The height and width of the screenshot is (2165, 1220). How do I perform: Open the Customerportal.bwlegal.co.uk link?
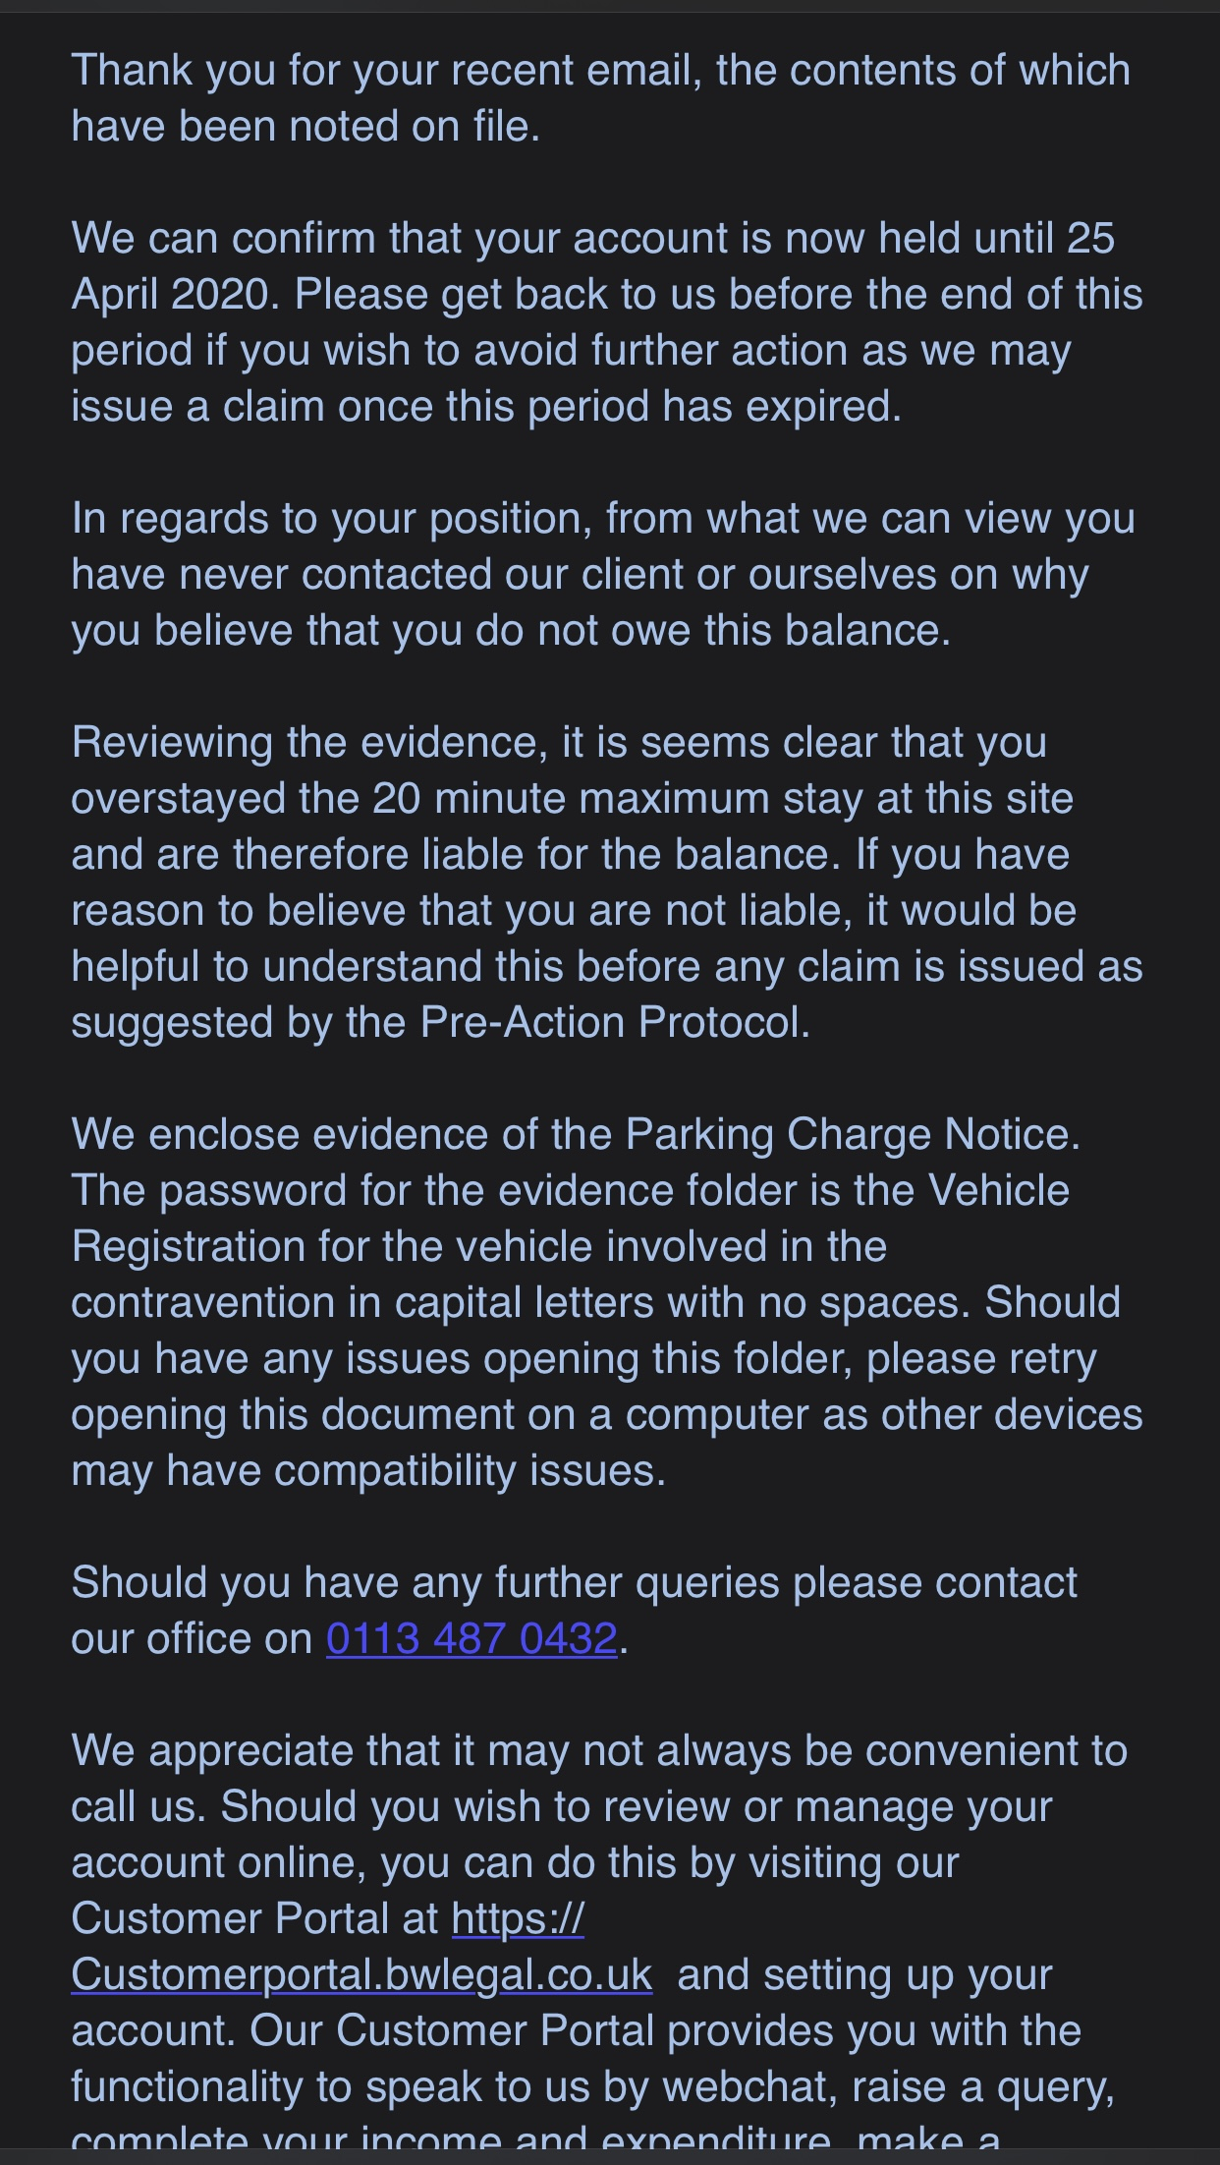tap(361, 1975)
